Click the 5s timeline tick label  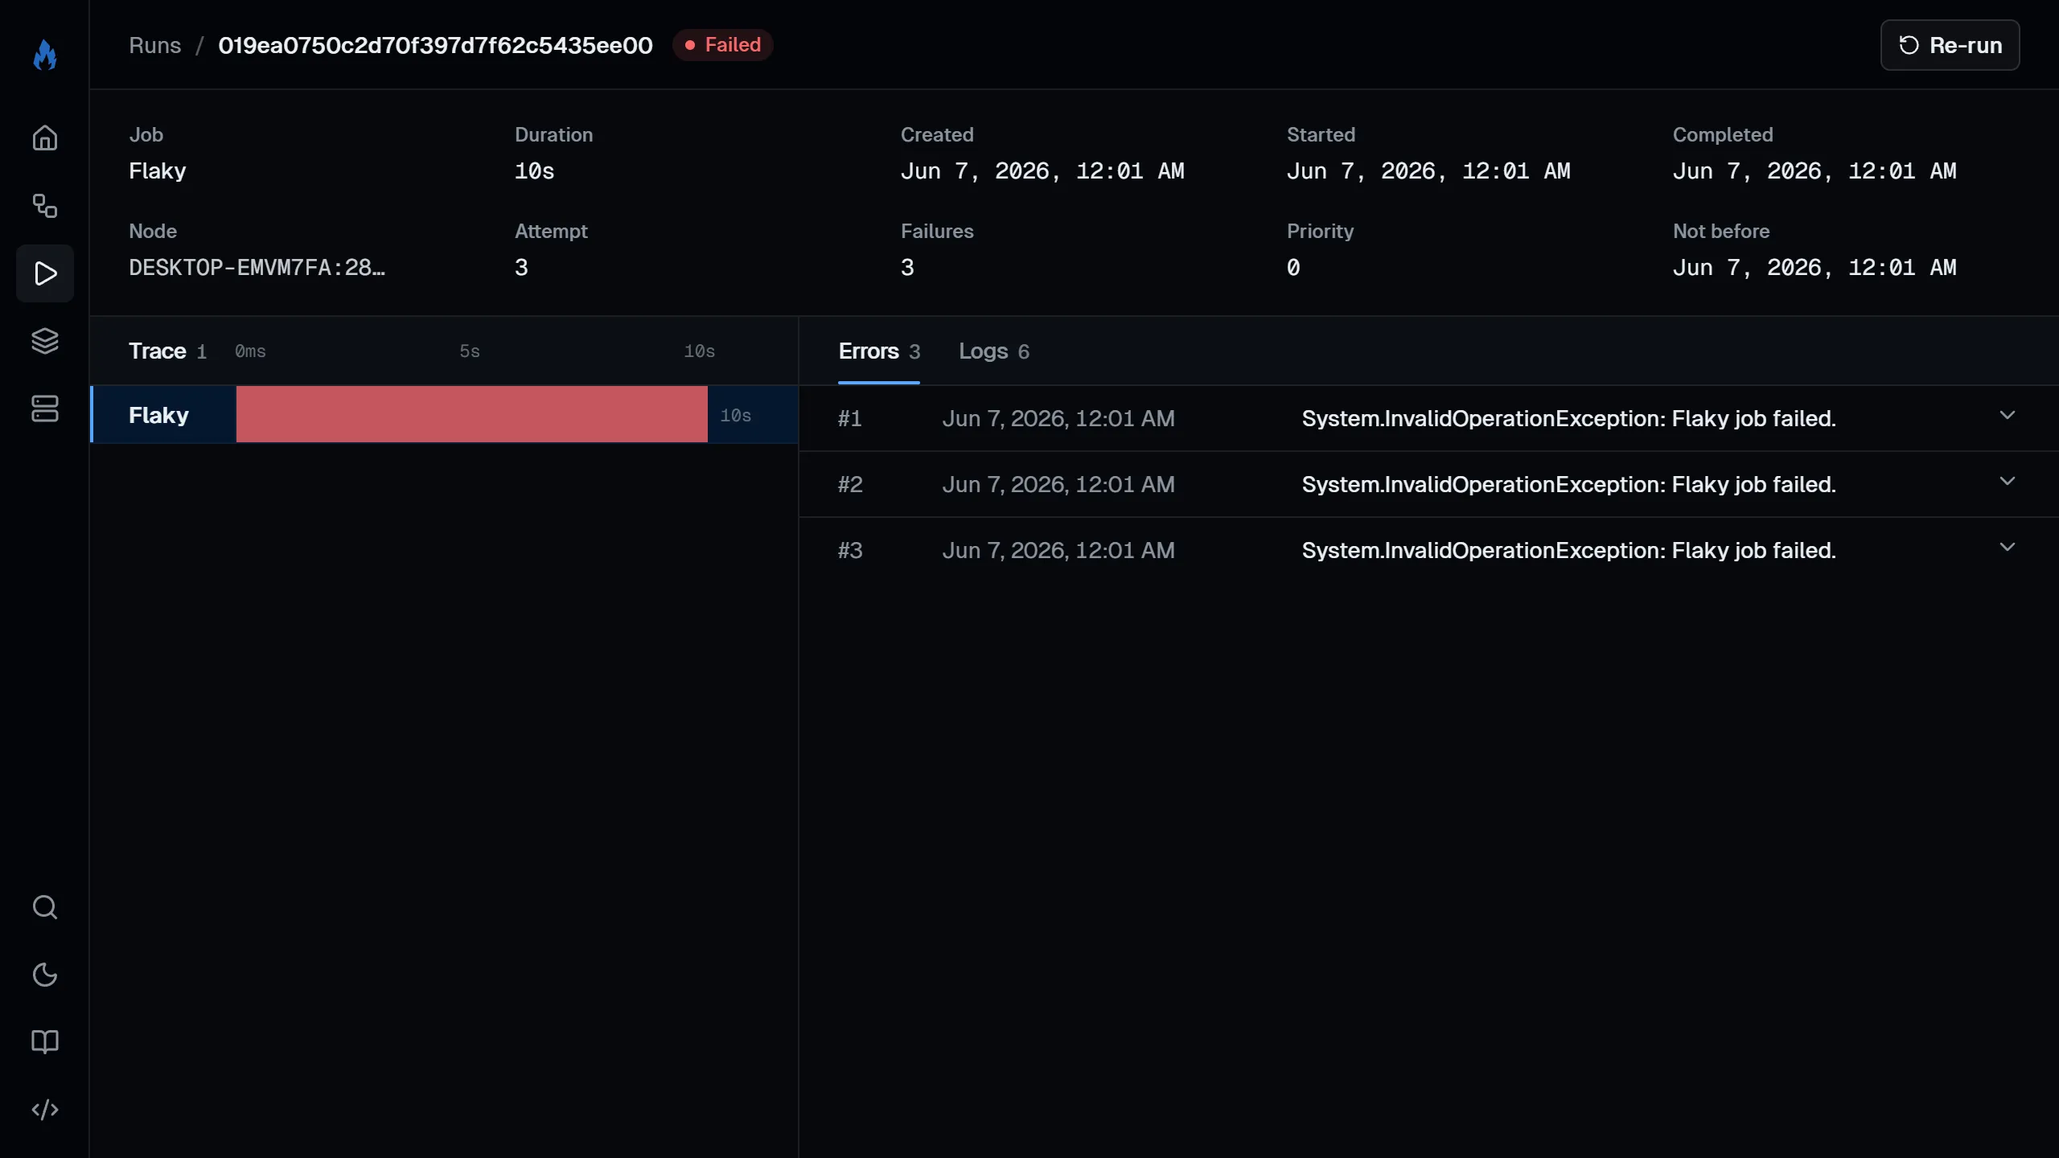coord(470,351)
